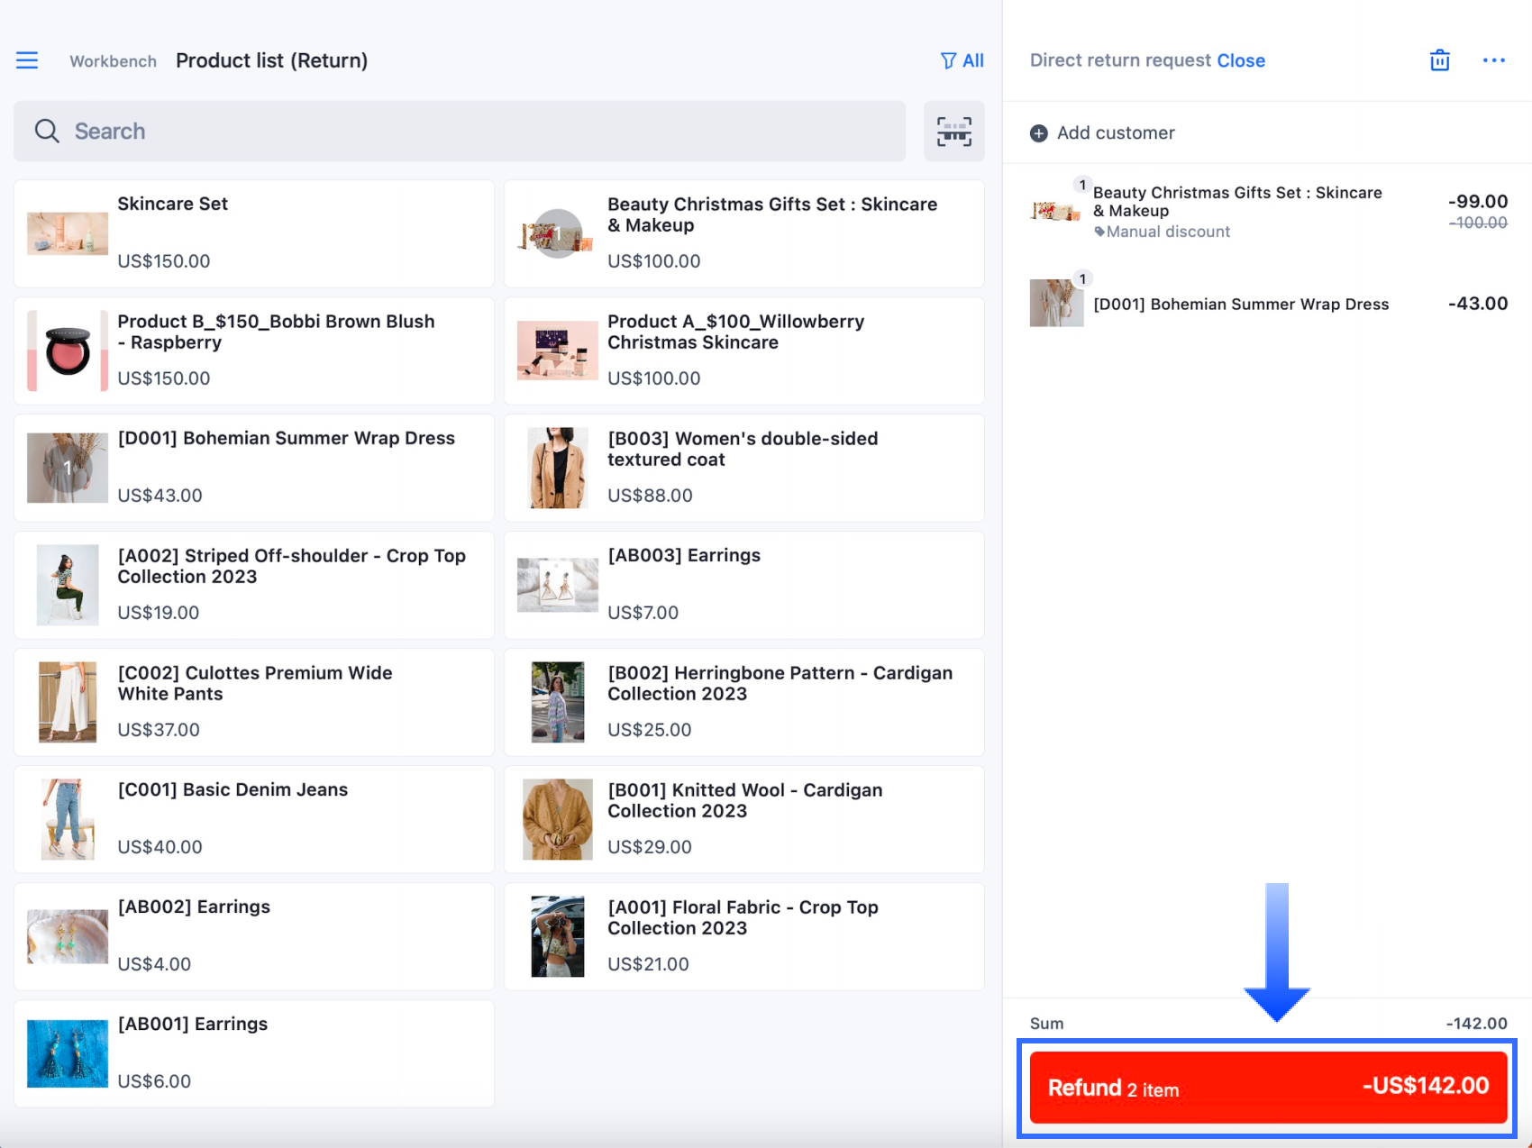Click the -99.00 cart line price
1532x1148 pixels.
(x=1478, y=202)
